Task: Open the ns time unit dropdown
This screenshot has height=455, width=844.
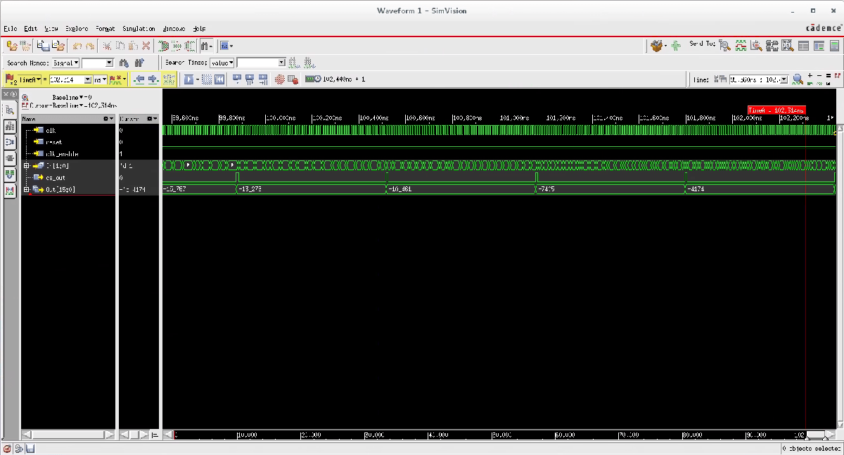Action: click(x=101, y=79)
